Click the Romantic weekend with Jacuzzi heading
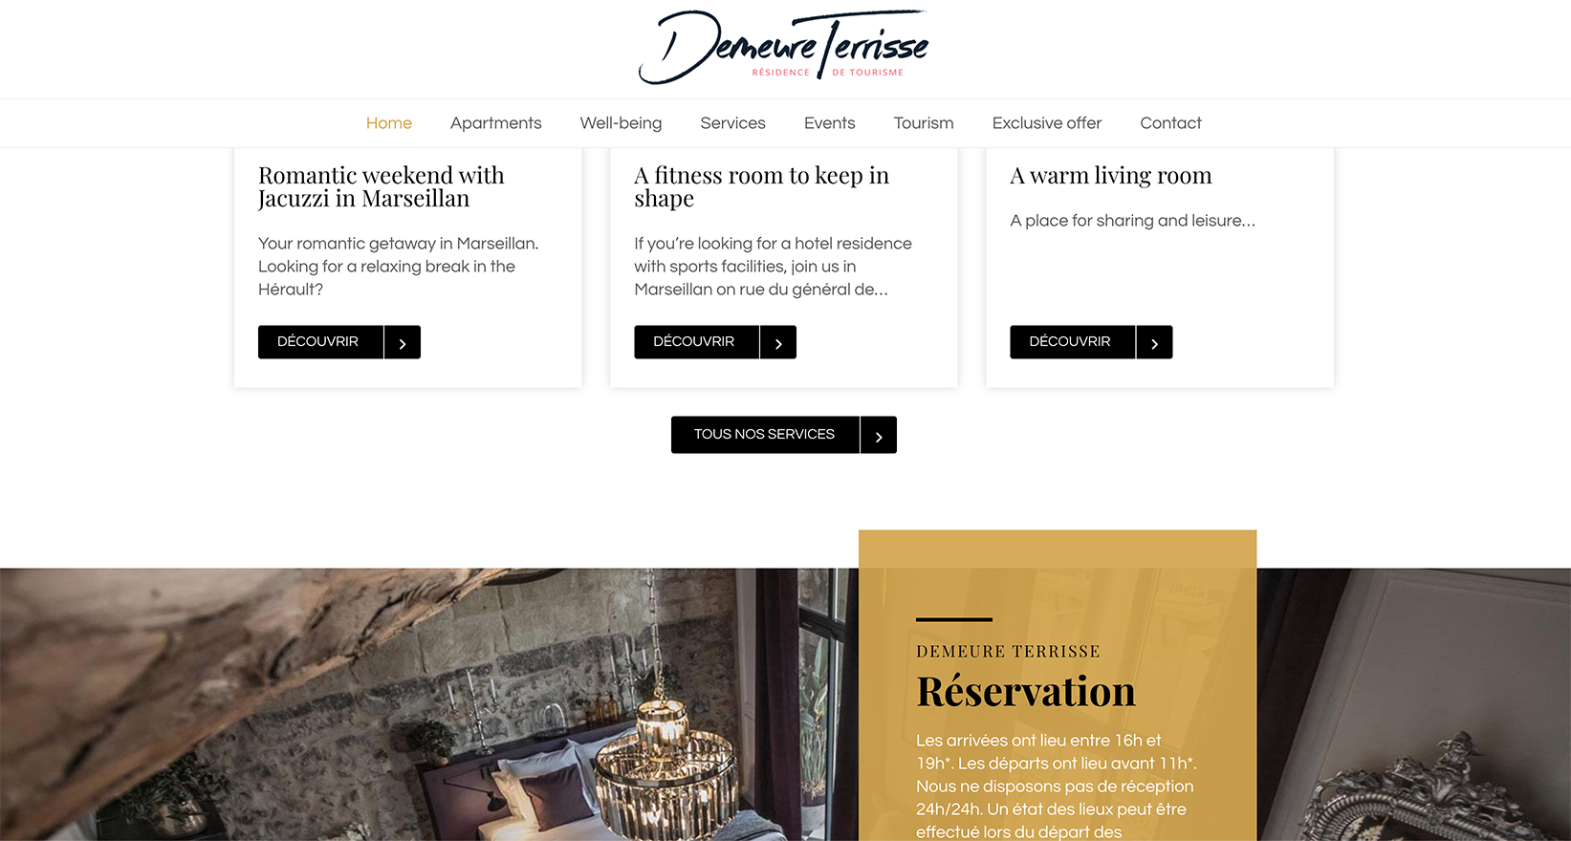This screenshot has width=1571, height=841. (382, 187)
